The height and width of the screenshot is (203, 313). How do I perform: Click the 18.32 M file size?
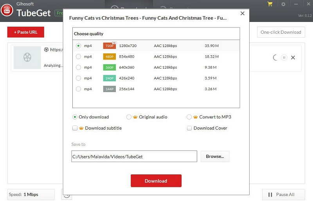coord(212,56)
